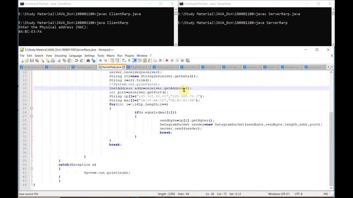Select the ServerRarp.java tab
Screen dimensions: 353x198
click(111, 67)
